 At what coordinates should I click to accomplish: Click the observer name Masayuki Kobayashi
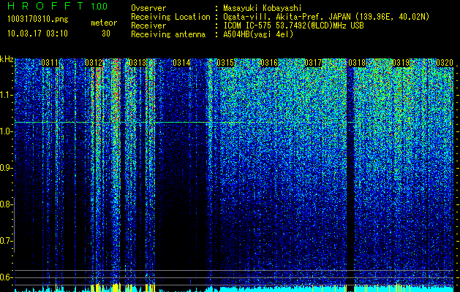pos(263,8)
